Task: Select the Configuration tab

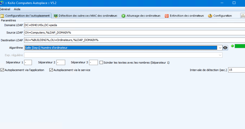Action: (x=220, y=16)
